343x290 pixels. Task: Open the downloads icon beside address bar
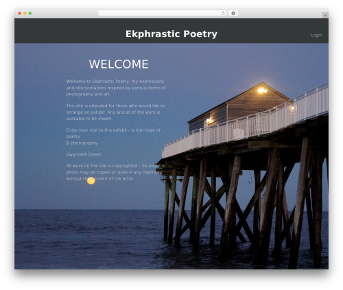pos(233,13)
